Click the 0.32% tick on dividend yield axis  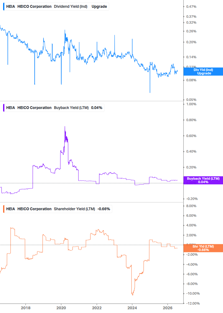pyautogui.click(x=191, y=22)
